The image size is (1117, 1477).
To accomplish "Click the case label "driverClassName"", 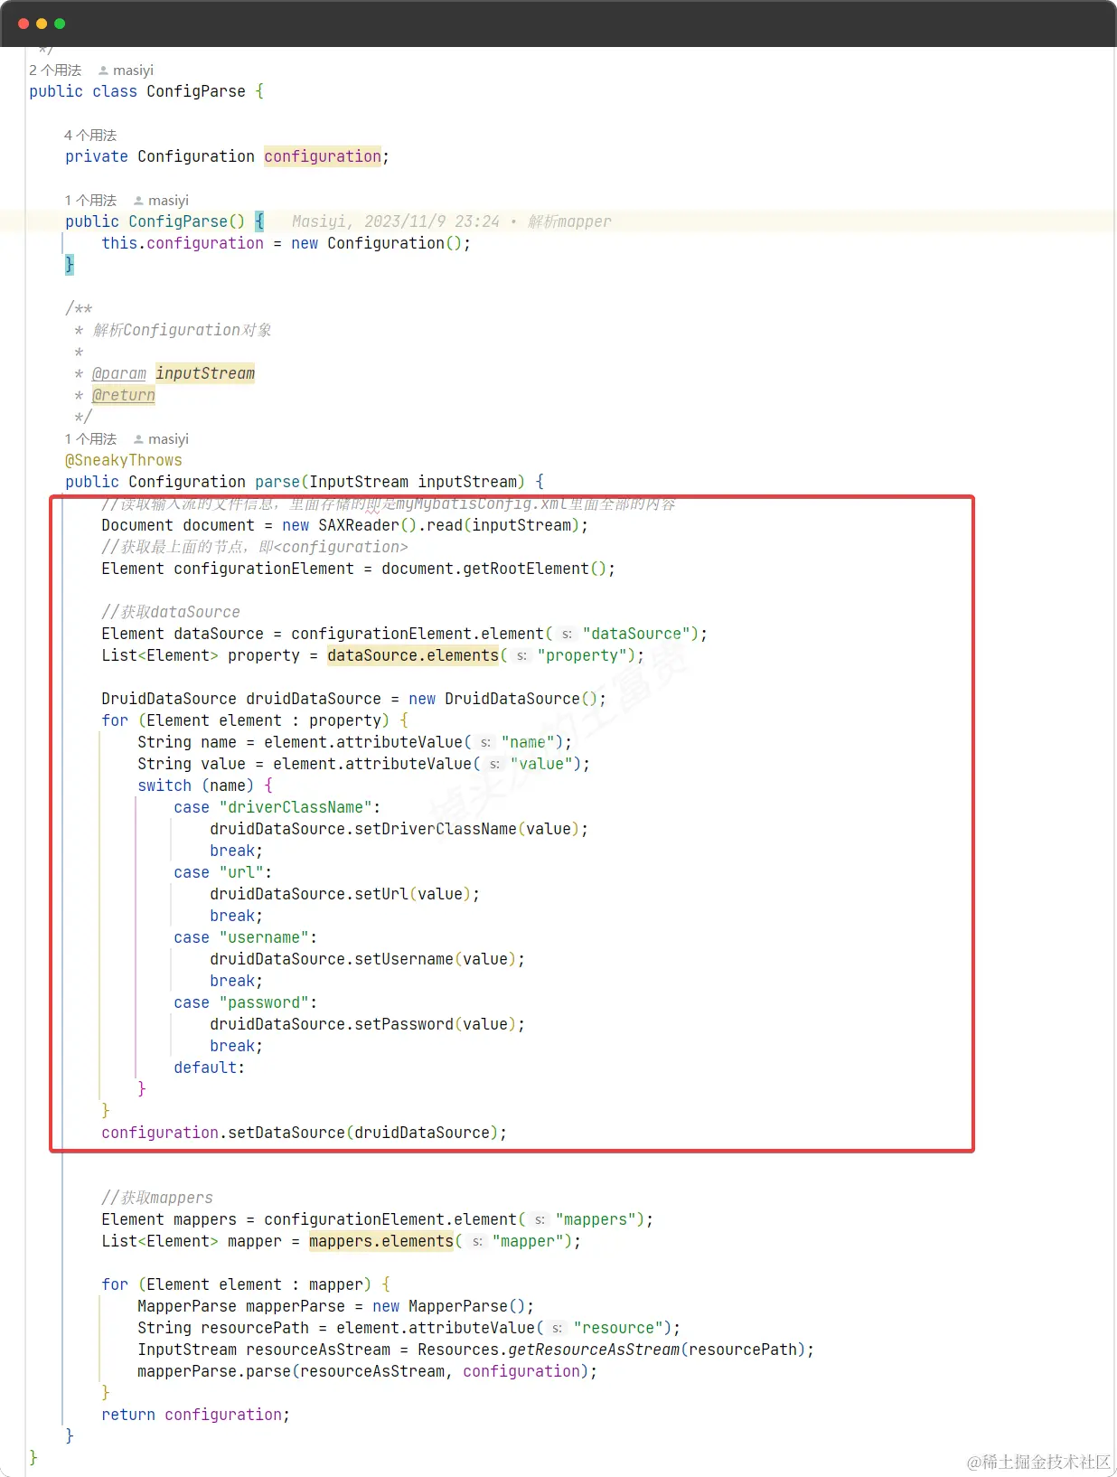I will pos(296,807).
